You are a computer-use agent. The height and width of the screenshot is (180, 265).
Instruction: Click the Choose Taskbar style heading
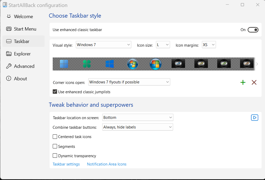[x=75, y=16]
